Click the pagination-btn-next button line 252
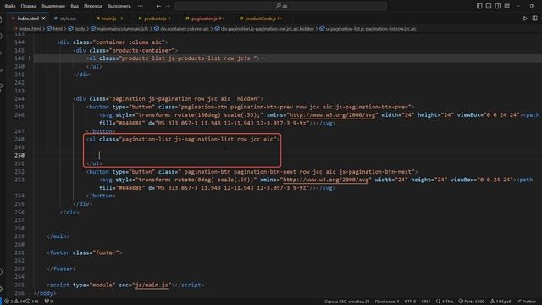Image resolution: width=542 pixels, height=305 pixels. tap(252, 171)
